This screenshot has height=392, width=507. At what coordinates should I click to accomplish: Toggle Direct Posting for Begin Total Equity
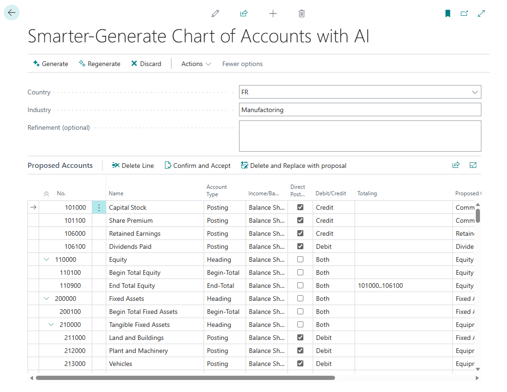tap(301, 272)
